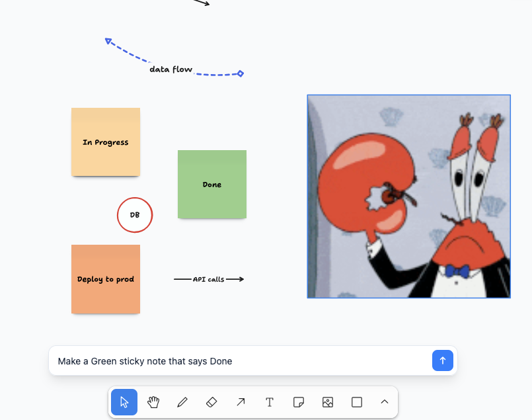The width and height of the screenshot is (532, 420).
Task: Select the Deploy to prod sticky note
Action: tap(106, 279)
